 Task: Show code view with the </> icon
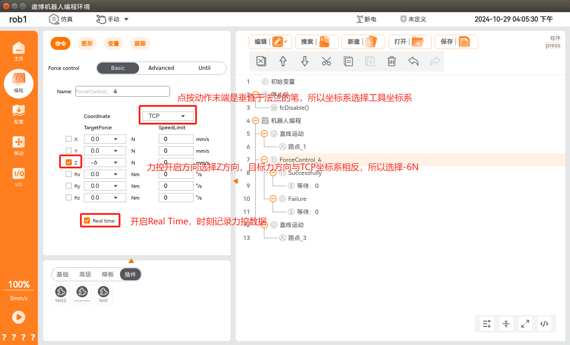(544, 323)
